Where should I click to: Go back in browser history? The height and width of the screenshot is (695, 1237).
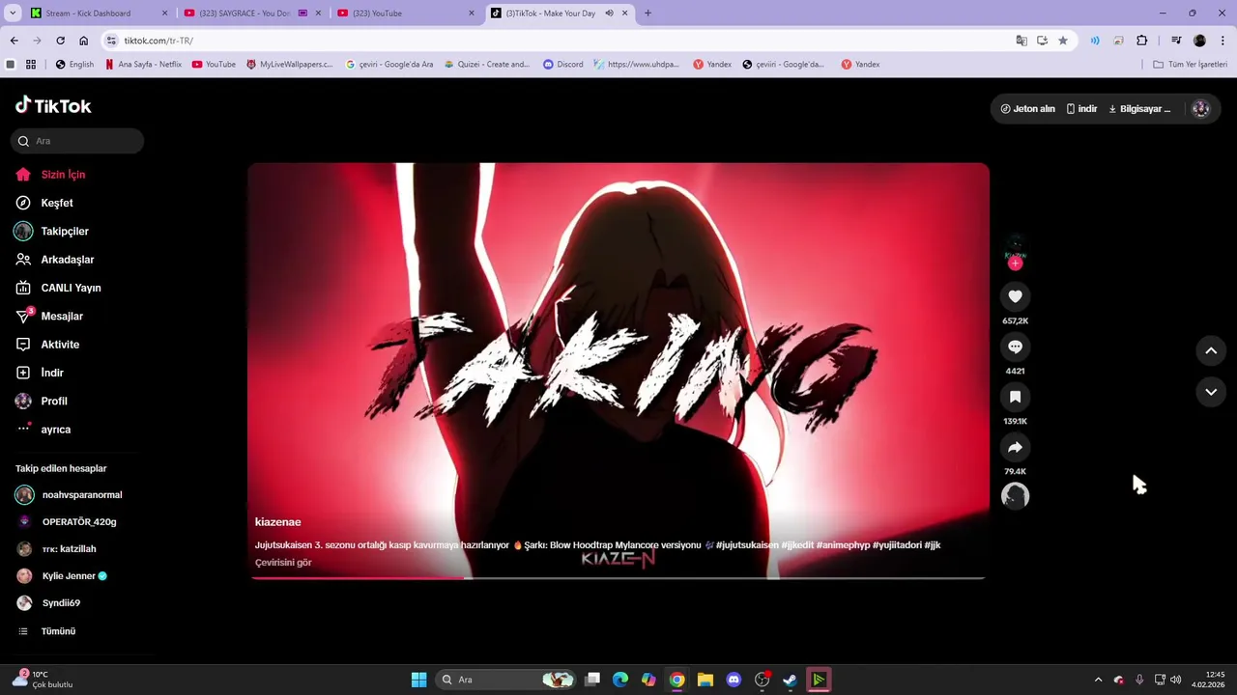(x=14, y=41)
